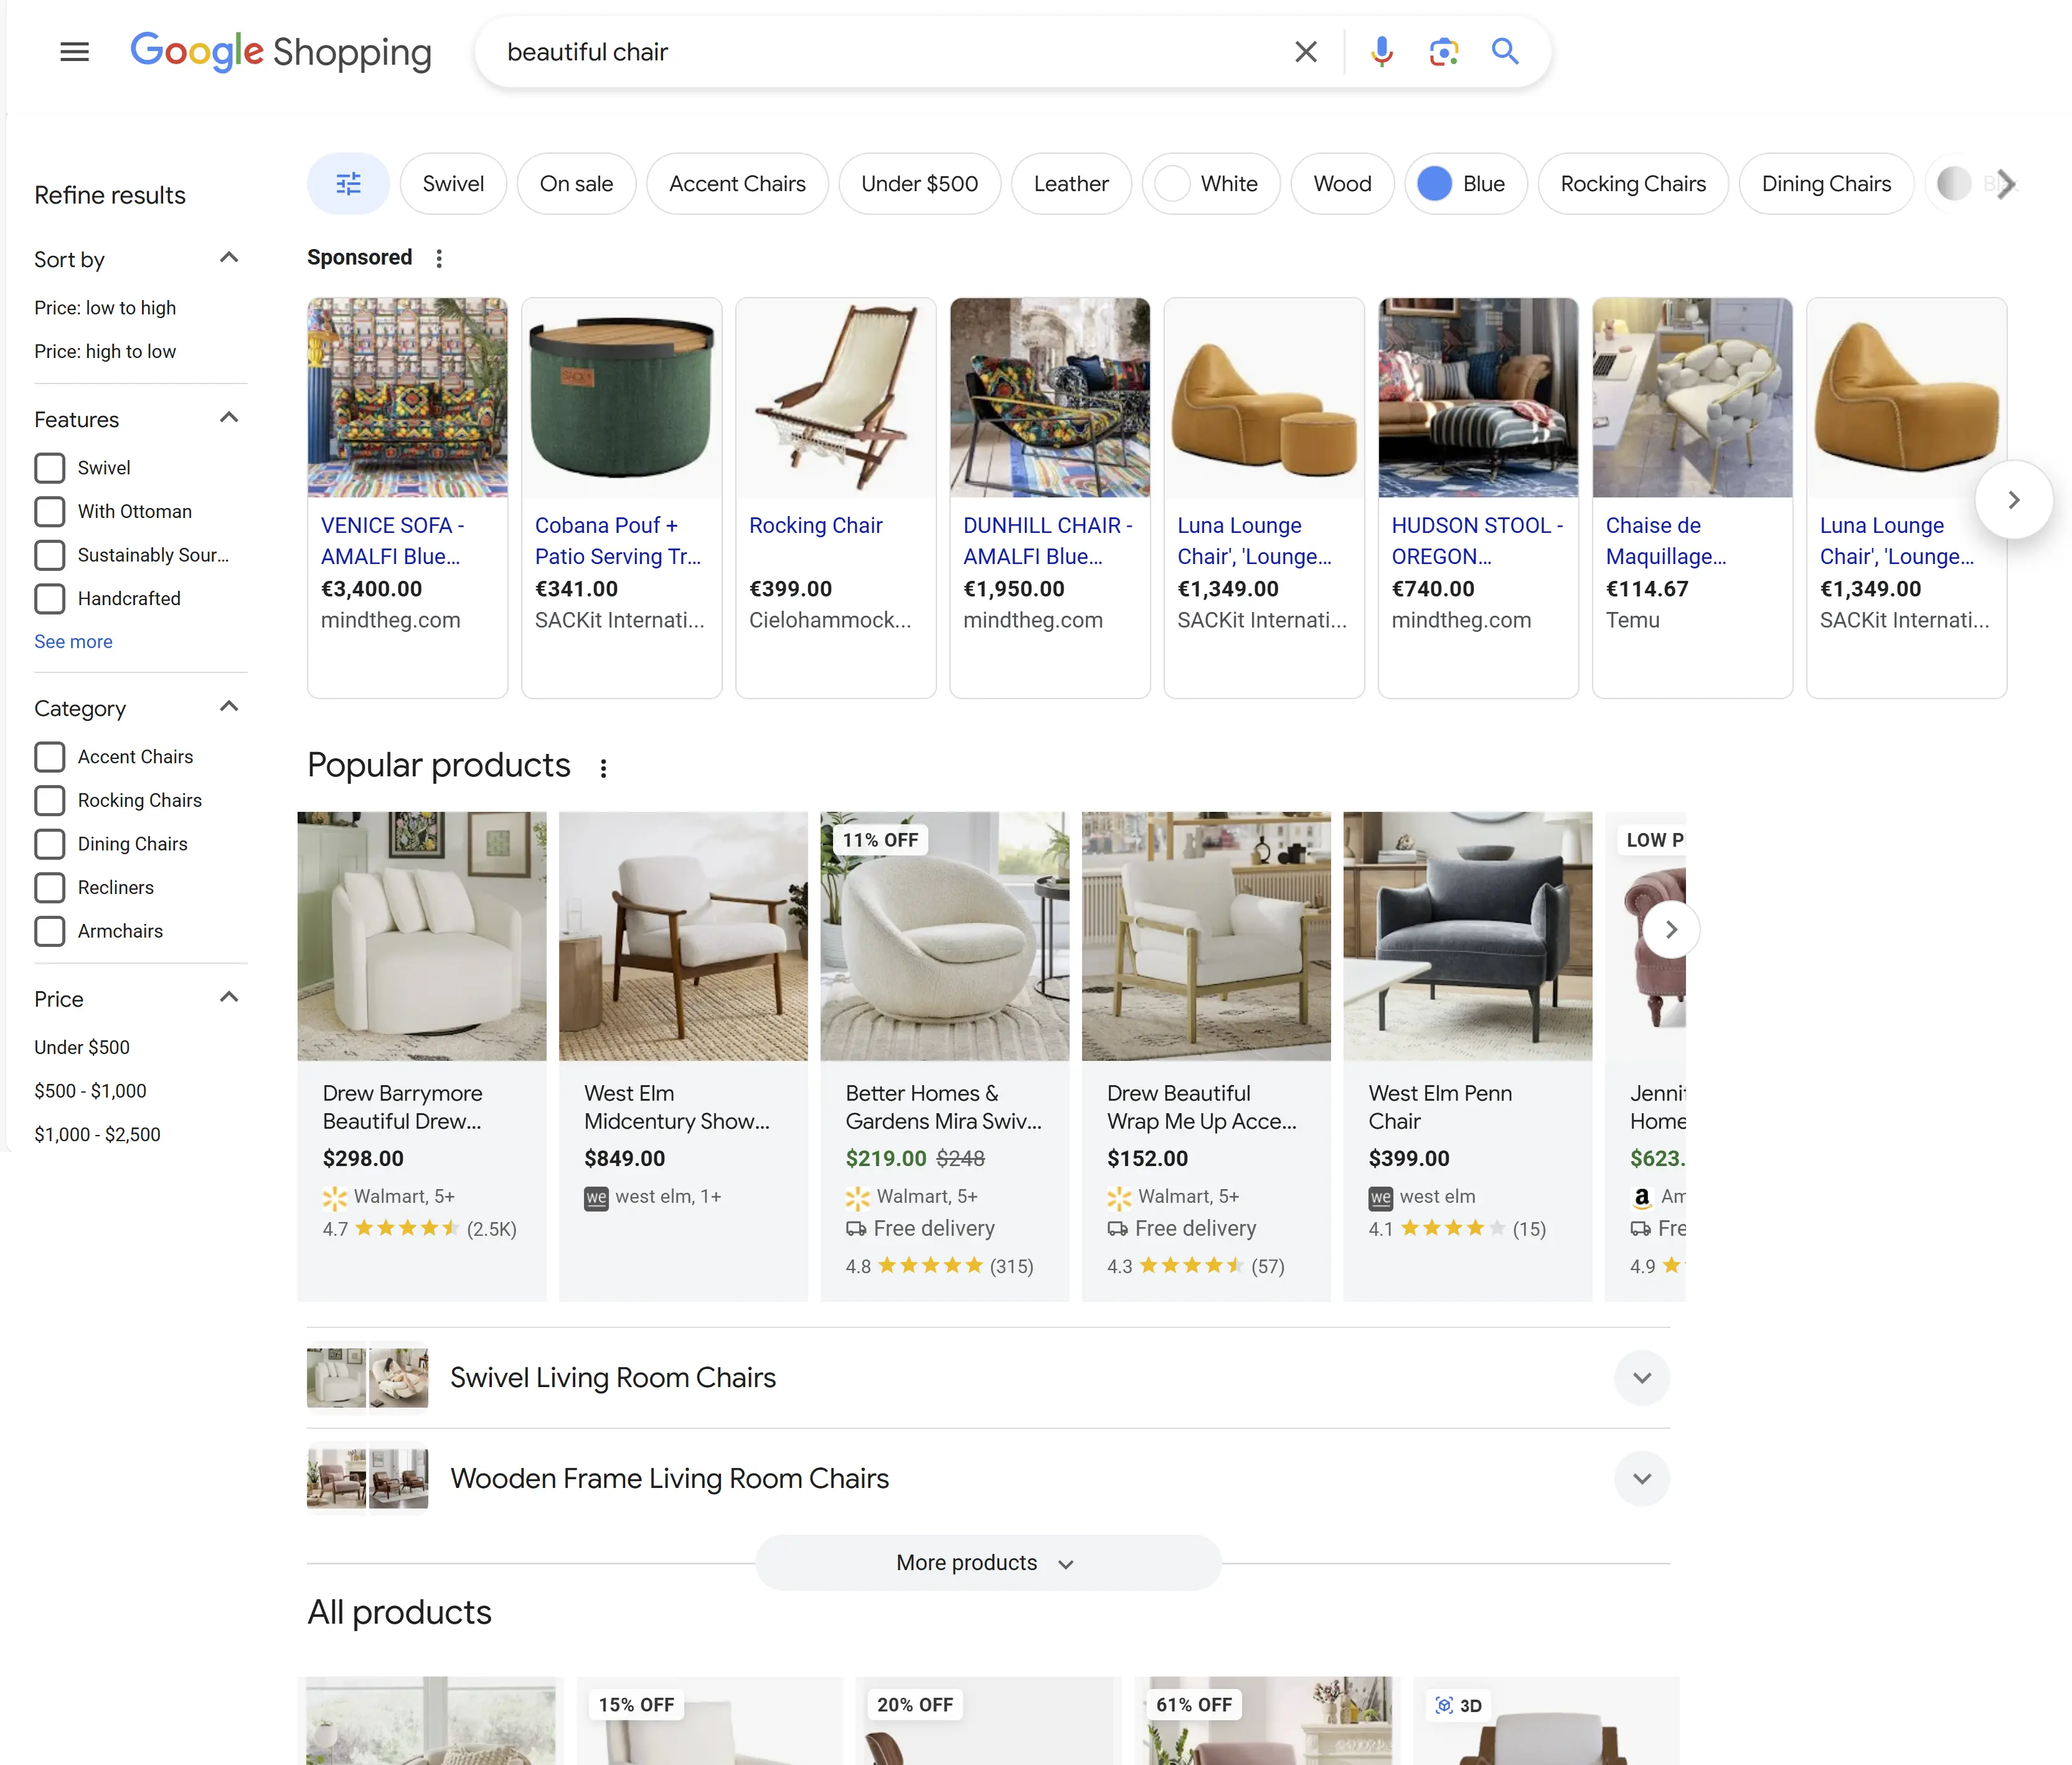
Task: Collapse the Sort by section
Action: tap(229, 258)
